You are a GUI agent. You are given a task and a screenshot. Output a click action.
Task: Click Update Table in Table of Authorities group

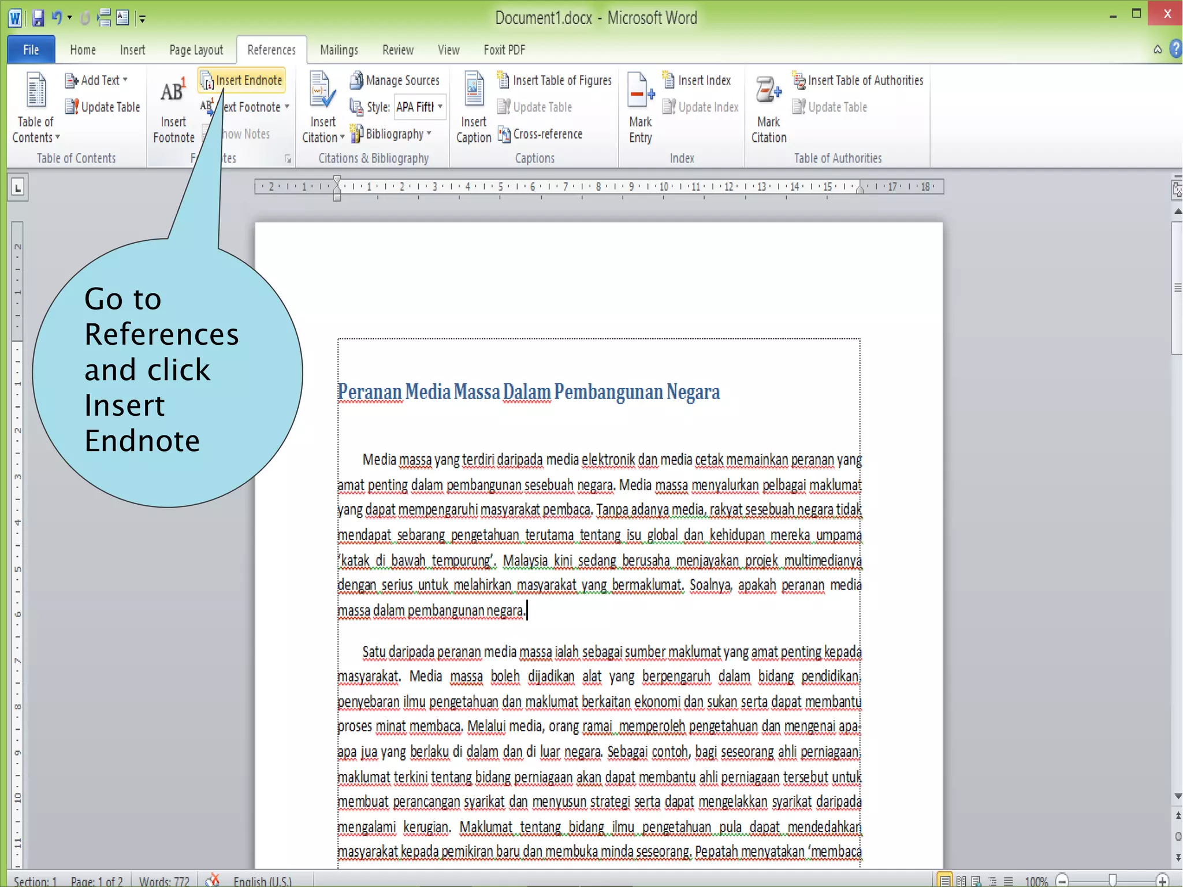coord(830,107)
